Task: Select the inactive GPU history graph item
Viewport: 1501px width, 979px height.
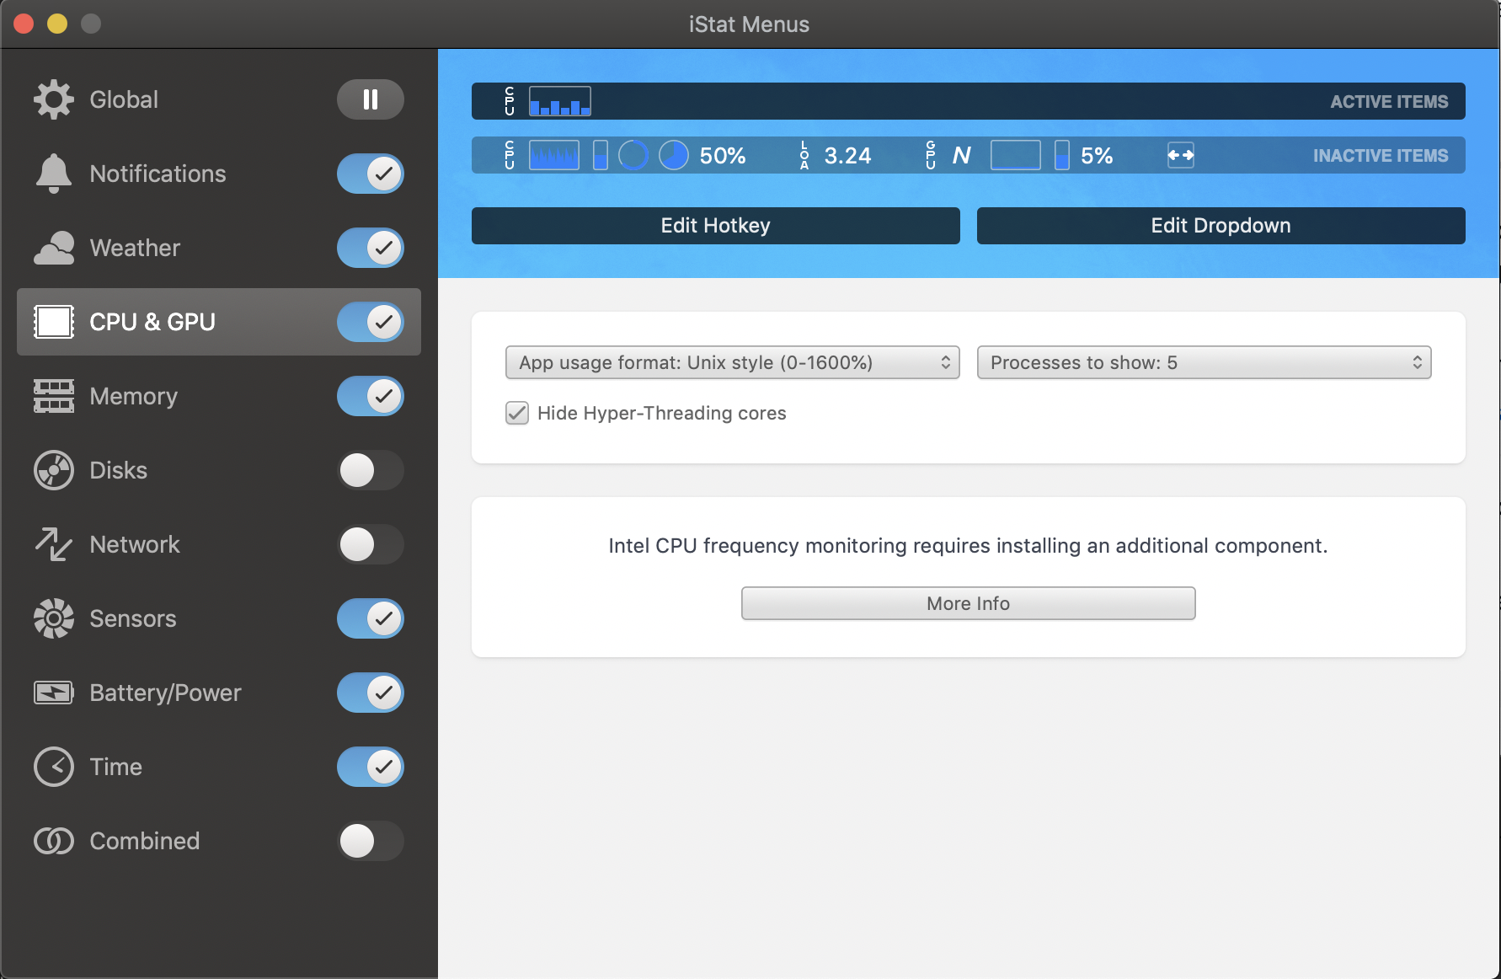Action: (1016, 155)
